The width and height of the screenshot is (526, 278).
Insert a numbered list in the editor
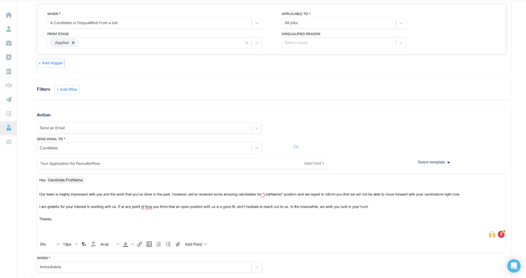[x=159, y=245]
